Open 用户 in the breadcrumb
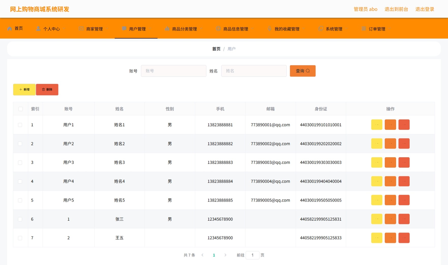448x265 pixels. [231, 49]
